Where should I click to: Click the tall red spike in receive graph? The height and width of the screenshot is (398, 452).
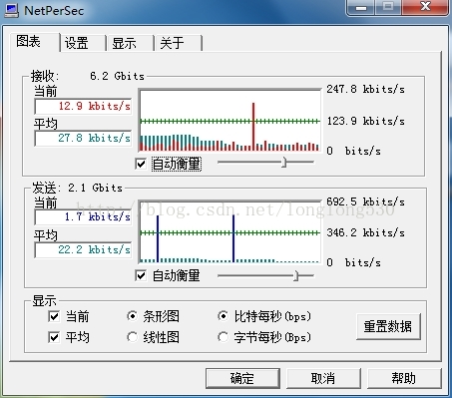pos(253,127)
